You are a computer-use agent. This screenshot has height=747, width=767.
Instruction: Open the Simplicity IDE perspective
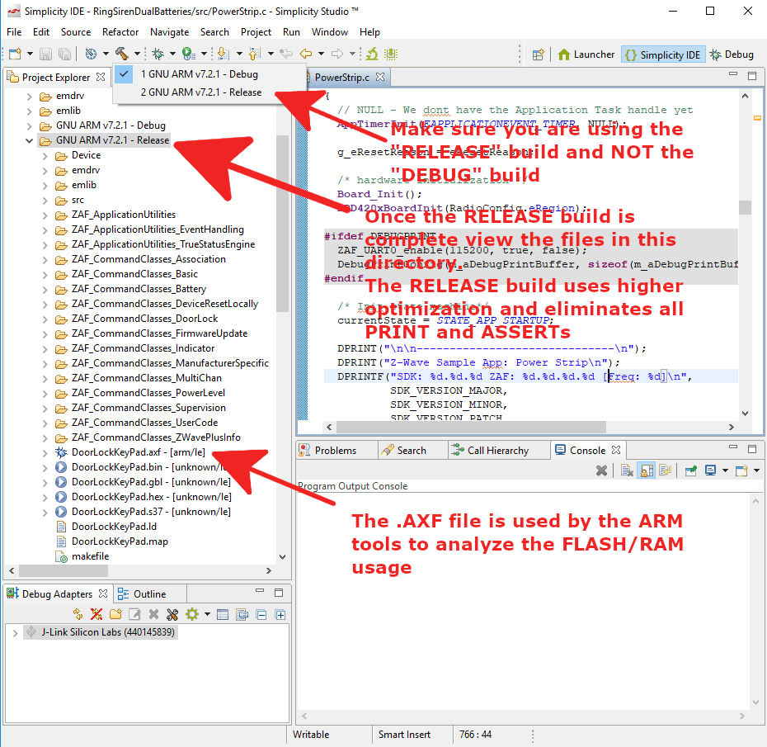click(x=661, y=54)
